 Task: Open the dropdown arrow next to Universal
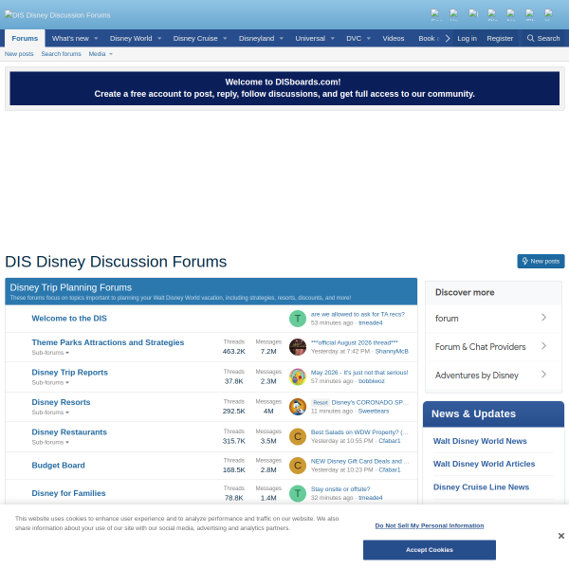(333, 39)
